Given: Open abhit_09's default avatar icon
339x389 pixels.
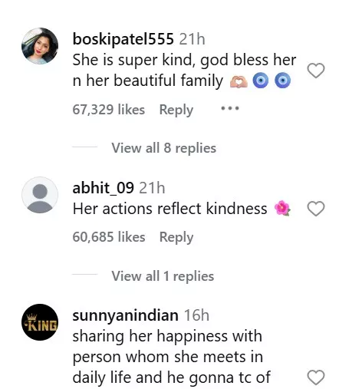Looking at the screenshot, I should coord(40,195).
